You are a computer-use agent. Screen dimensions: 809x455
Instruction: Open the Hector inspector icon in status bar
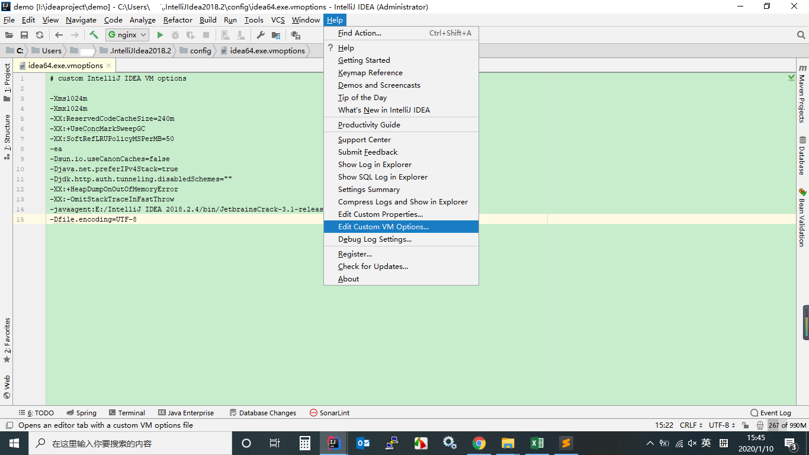point(760,425)
